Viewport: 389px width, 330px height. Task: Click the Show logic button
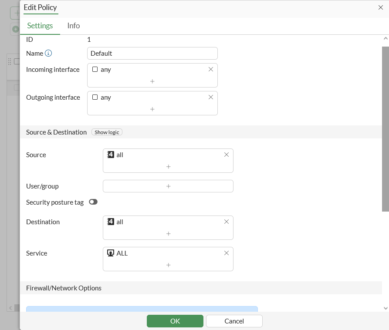point(107,132)
